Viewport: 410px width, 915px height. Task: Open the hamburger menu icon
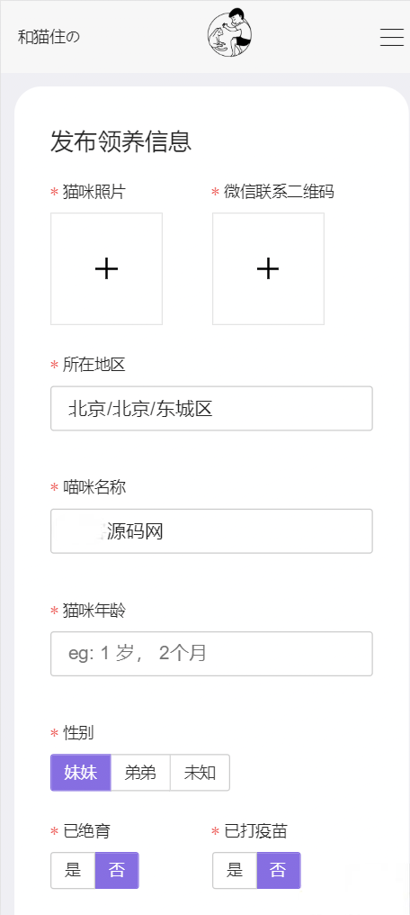point(392,37)
